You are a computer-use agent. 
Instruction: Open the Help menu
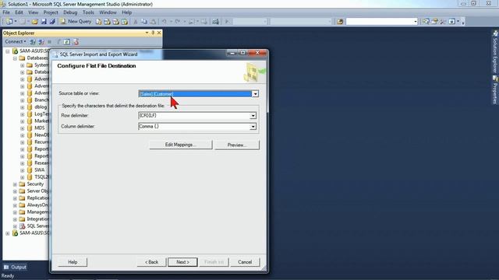point(126,12)
